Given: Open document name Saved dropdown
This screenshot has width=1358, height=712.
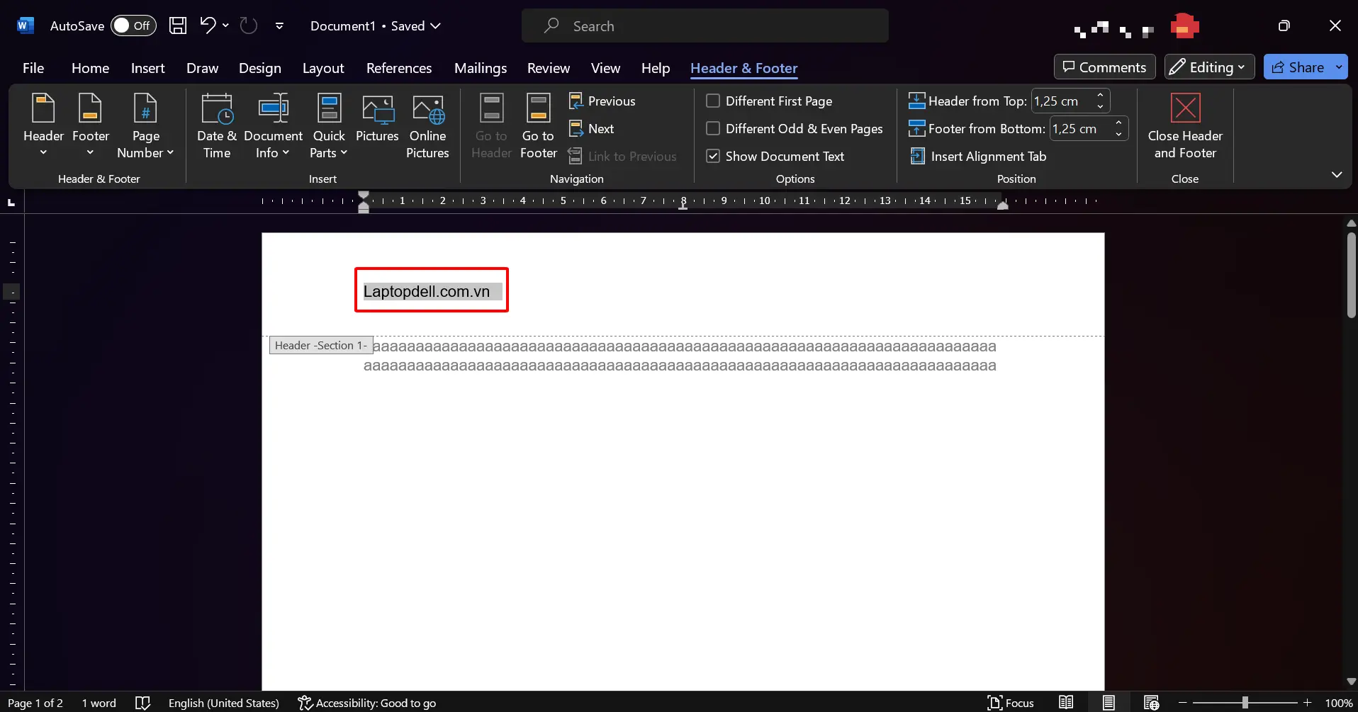Looking at the screenshot, I should [376, 26].
